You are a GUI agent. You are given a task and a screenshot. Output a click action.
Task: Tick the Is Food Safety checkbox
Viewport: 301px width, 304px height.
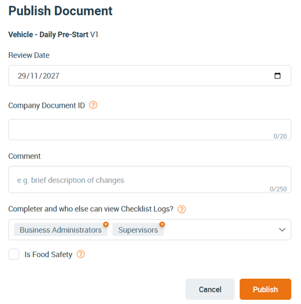pos(14,254)
